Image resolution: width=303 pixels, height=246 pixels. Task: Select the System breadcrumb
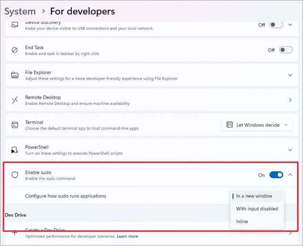point(20,11)
